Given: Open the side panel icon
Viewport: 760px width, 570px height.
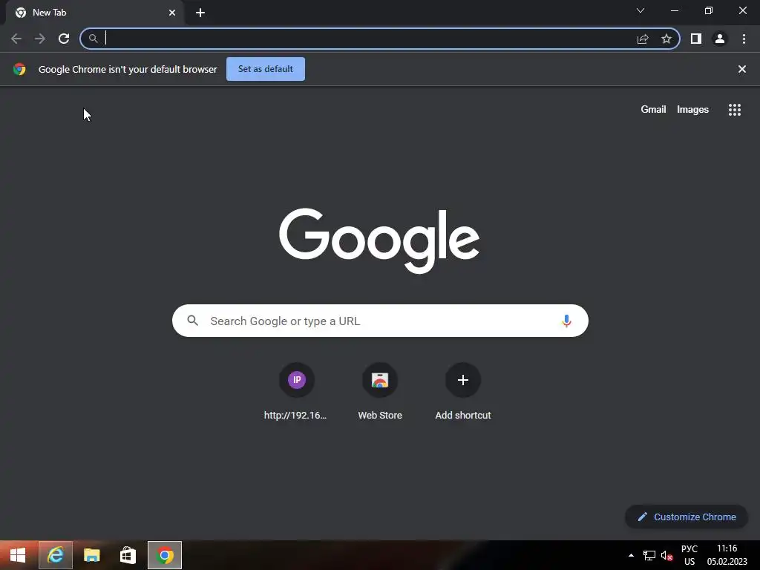Looking at the screenshot, I should pos(696,39).
